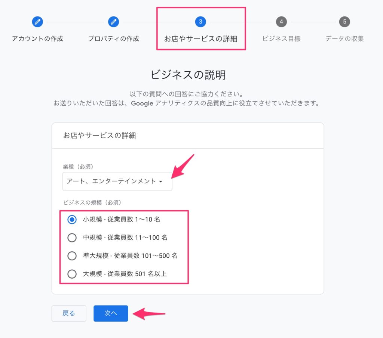
Task: Click the pencil icon above アカウントの作成
Action: coord(37,22)
